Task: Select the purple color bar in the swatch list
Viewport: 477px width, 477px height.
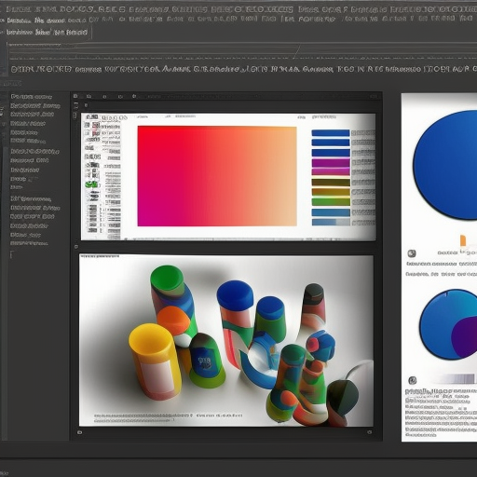Action: [x=331, y=162]
